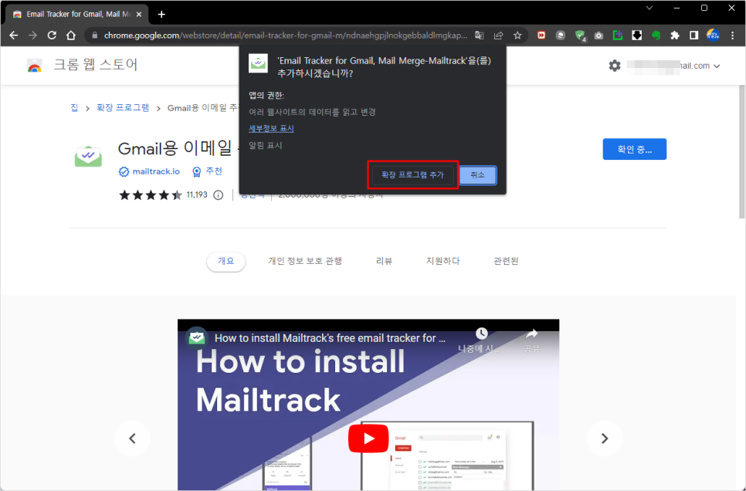Show rating info circle icon
Screen dimensions: 746x491
tap(219, 195)
